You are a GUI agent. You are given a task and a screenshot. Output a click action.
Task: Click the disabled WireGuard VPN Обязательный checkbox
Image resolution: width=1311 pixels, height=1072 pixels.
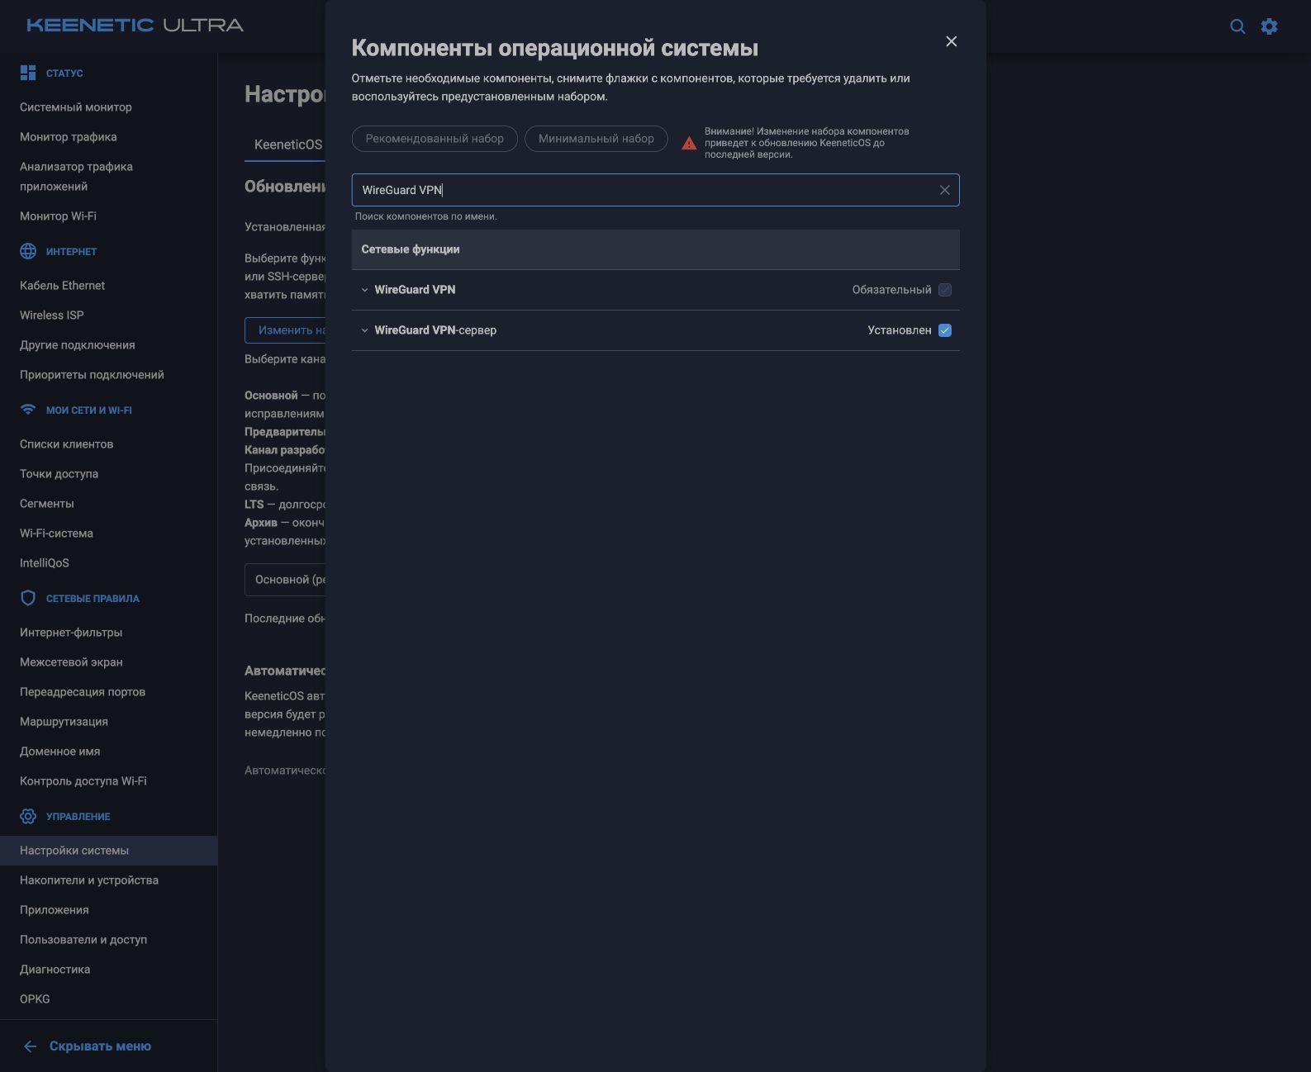945,290
